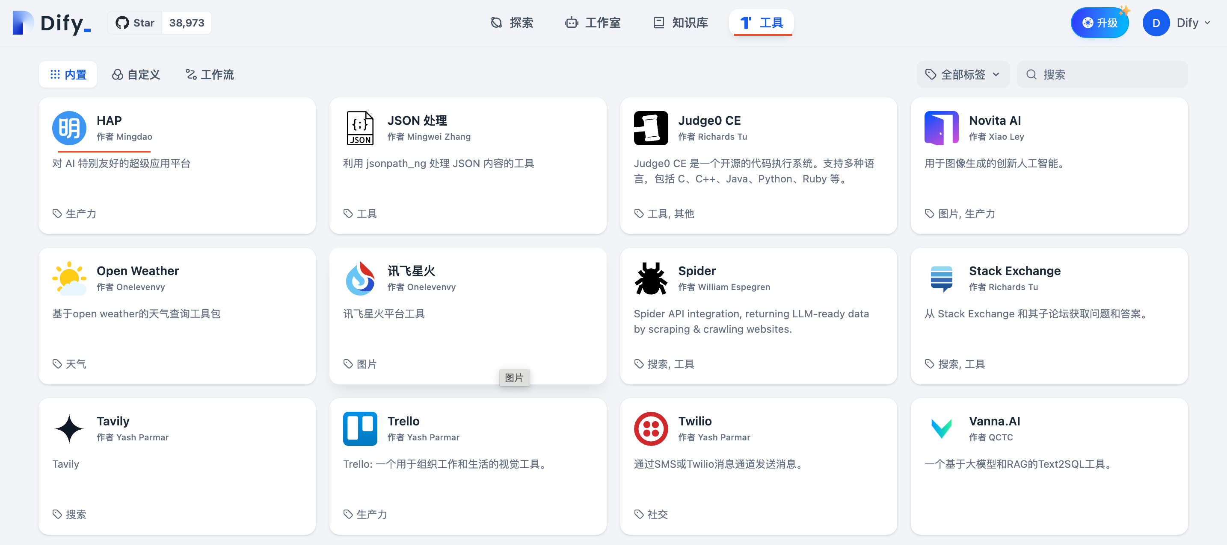Switch to the 自定义 tab
Screen dimensions: 1227x545
click(x=136, y=74)
